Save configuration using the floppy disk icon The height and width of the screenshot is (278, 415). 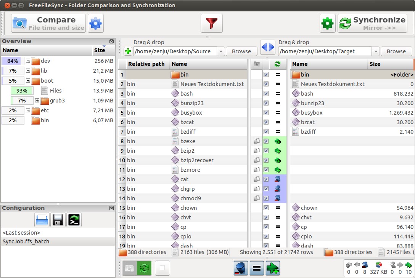(x=58, y=220)
